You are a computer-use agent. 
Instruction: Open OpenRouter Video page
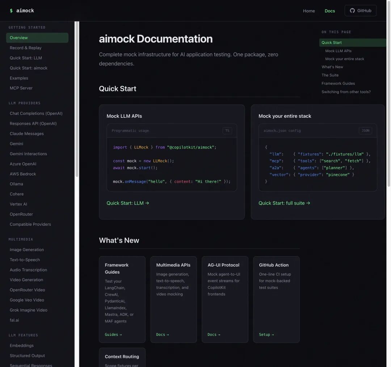point(37,290)
